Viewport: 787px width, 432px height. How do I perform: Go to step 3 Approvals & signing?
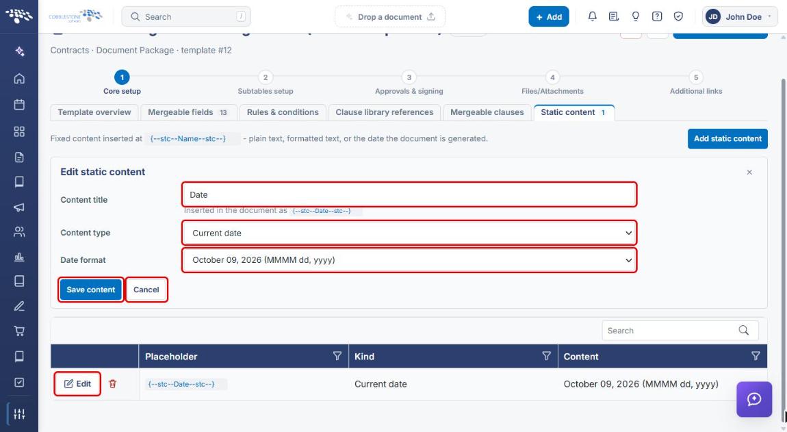(x=409, y=83)
